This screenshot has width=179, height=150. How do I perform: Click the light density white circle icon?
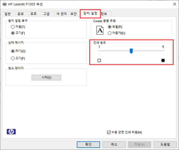[99, 60]
